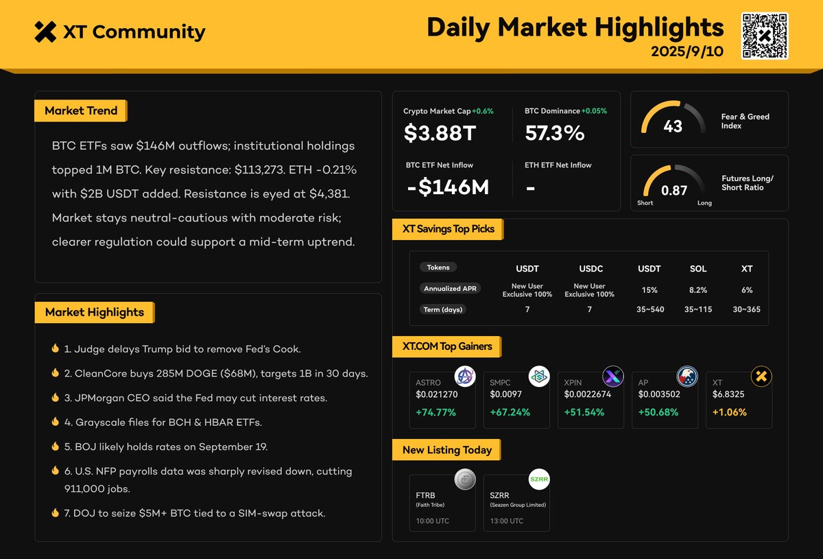Screen dimensions: 823x559
Task: Click the XT price $6.8325
Action: pos(730,394)
